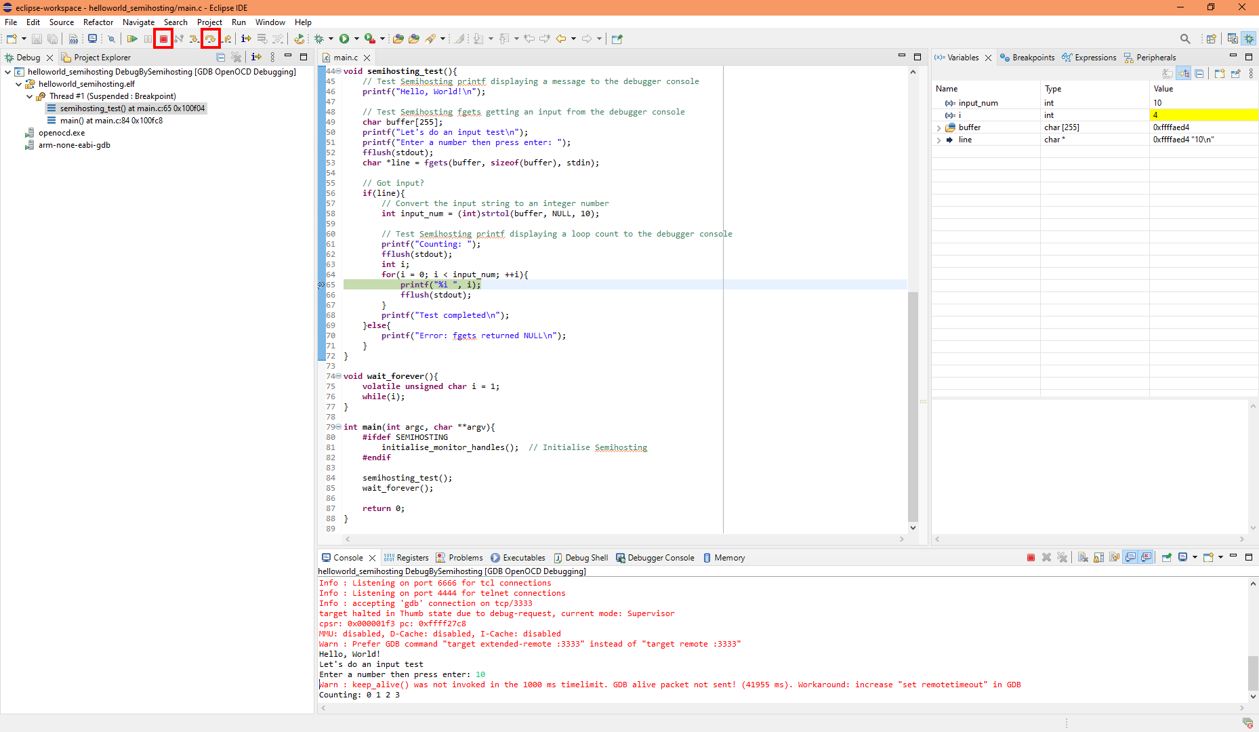Open the Debug launch dropdown arrow
The height and width of the screenshot is (732, 1259).
(x=331, y=39)
